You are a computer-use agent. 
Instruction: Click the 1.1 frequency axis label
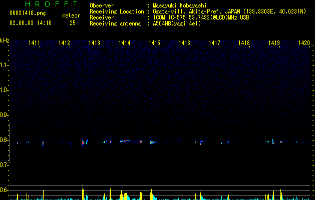pos(4,65)
